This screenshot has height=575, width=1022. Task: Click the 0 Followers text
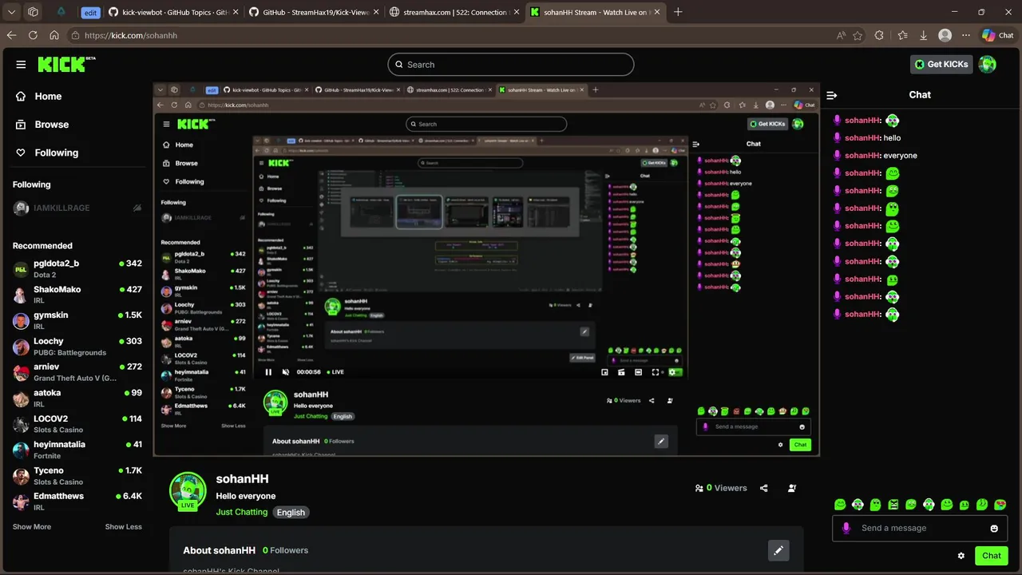point(285,550)
